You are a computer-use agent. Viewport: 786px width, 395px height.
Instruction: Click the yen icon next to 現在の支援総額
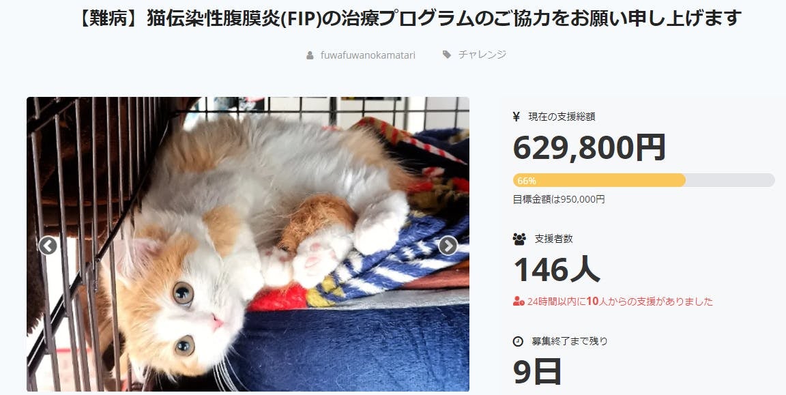516,117
